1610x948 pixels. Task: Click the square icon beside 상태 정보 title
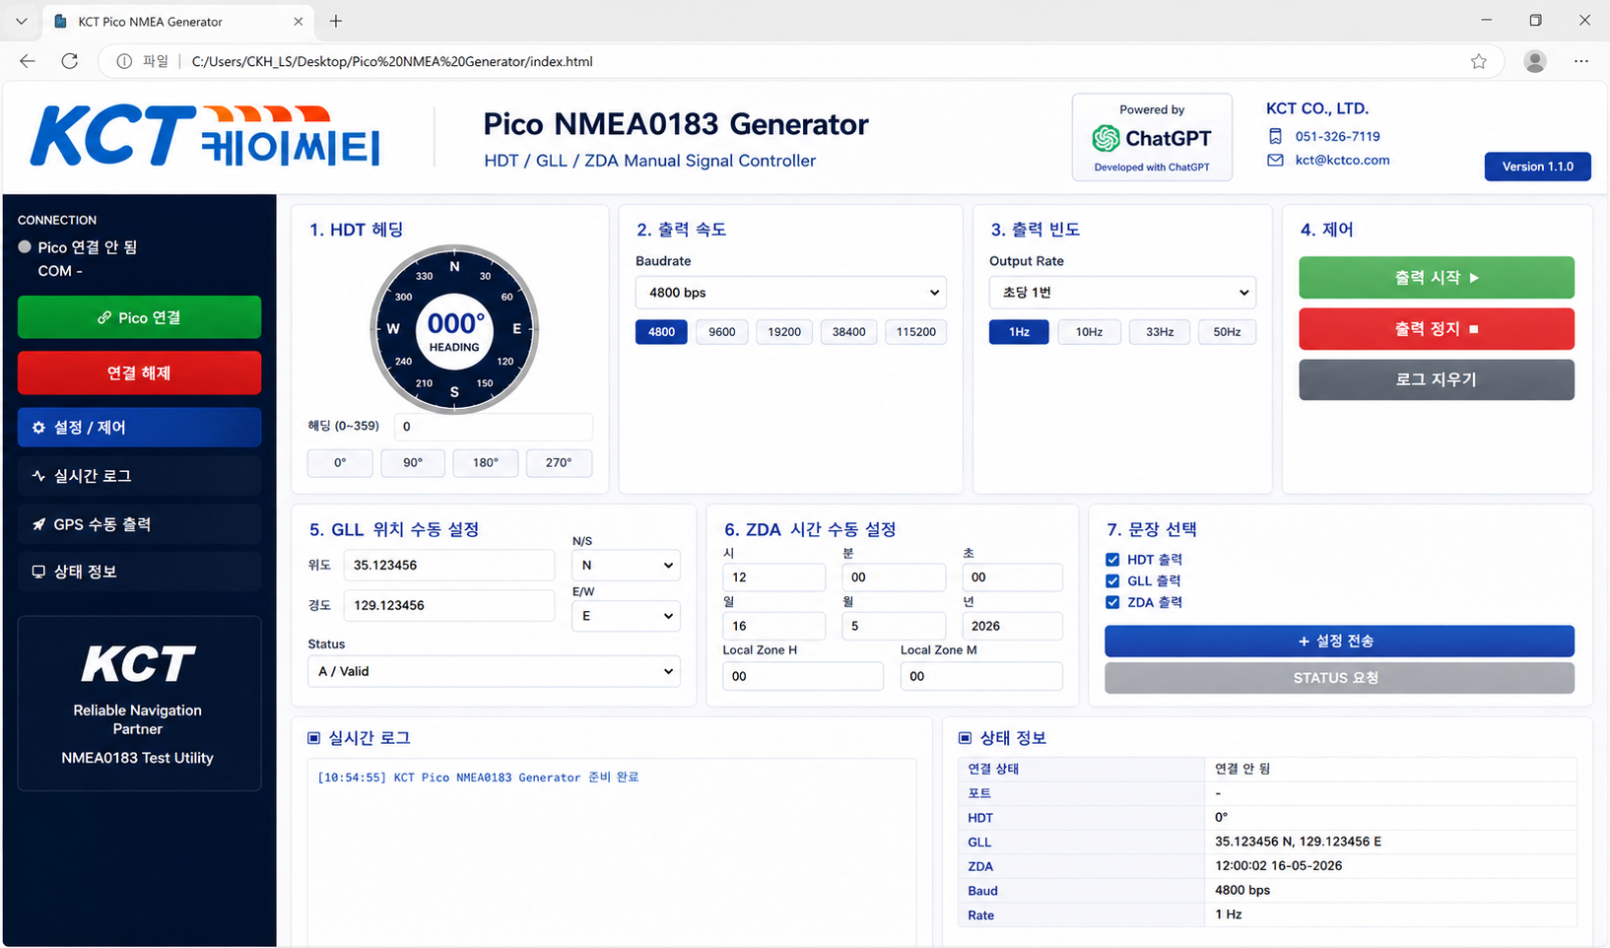965,738
